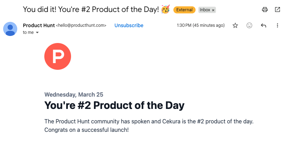
Task: Click the sender name Product Hunt
Action: [x=39, y=25]
